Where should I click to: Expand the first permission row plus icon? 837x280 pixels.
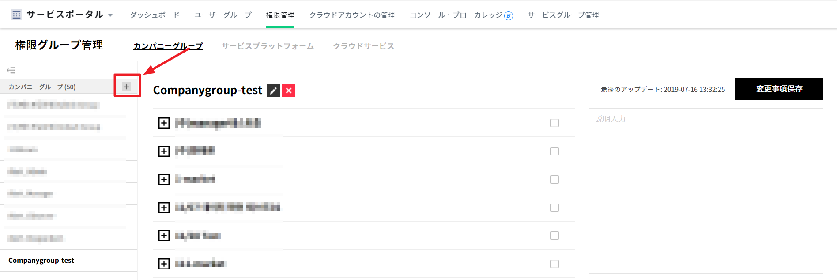[x=164, y=123]
